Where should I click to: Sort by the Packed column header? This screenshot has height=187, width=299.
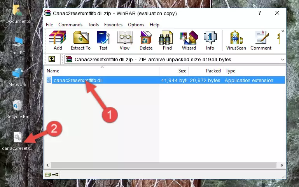click(206, 70)
